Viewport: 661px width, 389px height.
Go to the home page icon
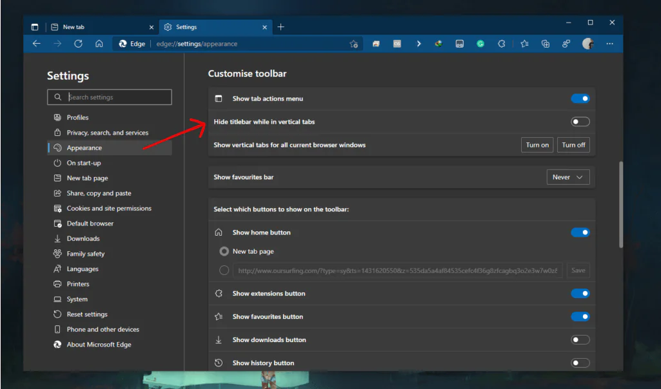[99, 44]
